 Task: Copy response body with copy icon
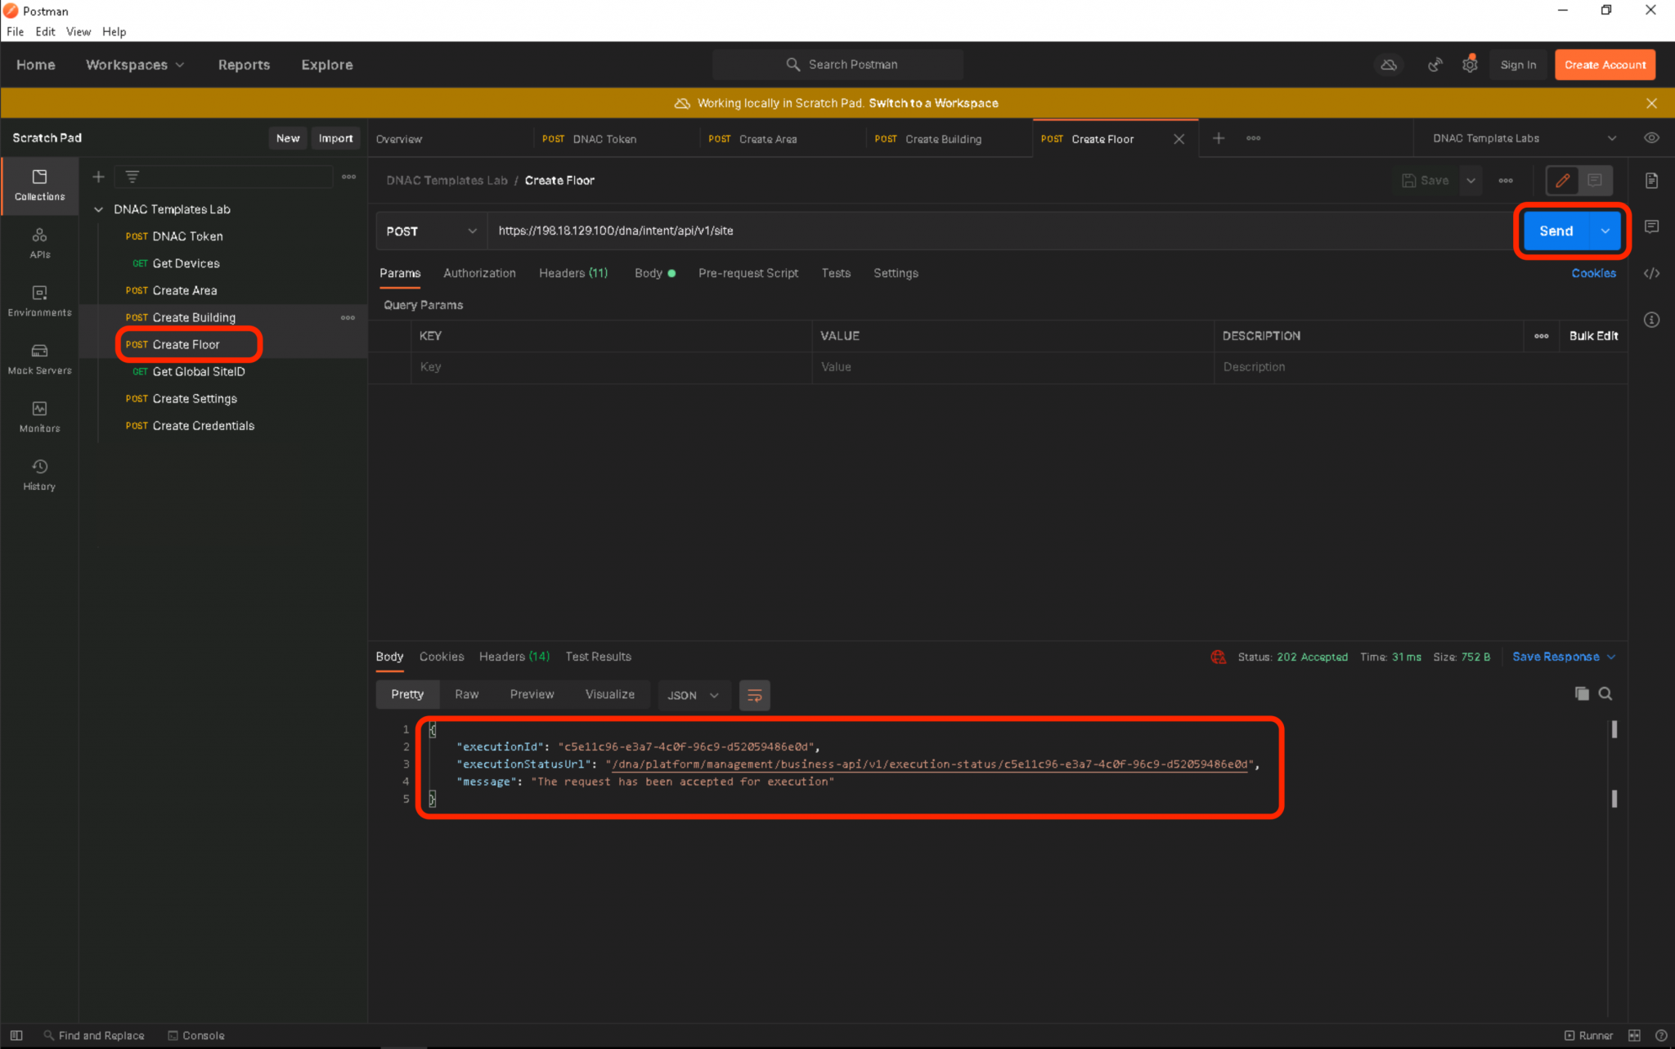pos(1582,693)
